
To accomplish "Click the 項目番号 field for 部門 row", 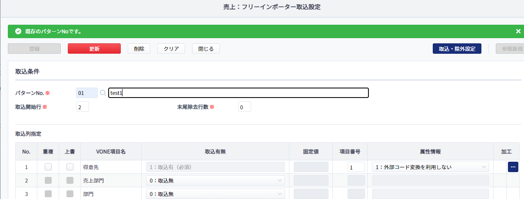I will coord(356,194).
